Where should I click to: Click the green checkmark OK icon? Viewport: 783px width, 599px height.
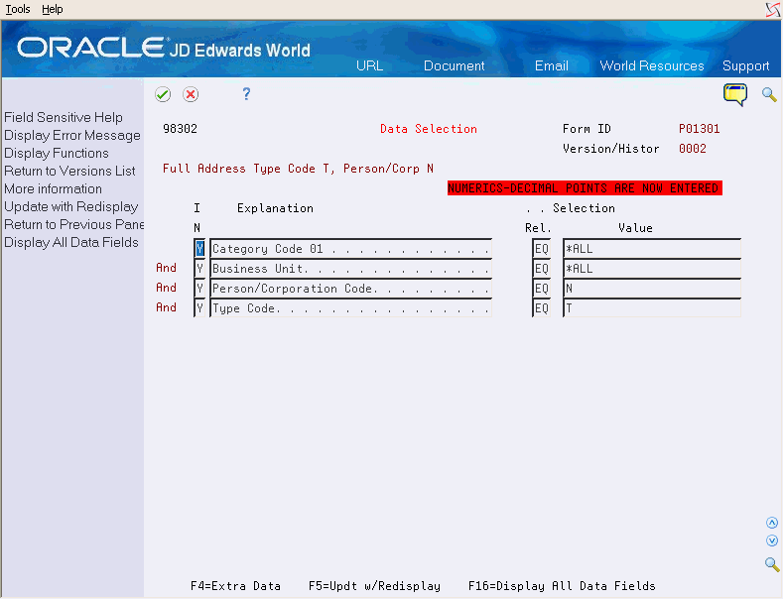(163, 94)
